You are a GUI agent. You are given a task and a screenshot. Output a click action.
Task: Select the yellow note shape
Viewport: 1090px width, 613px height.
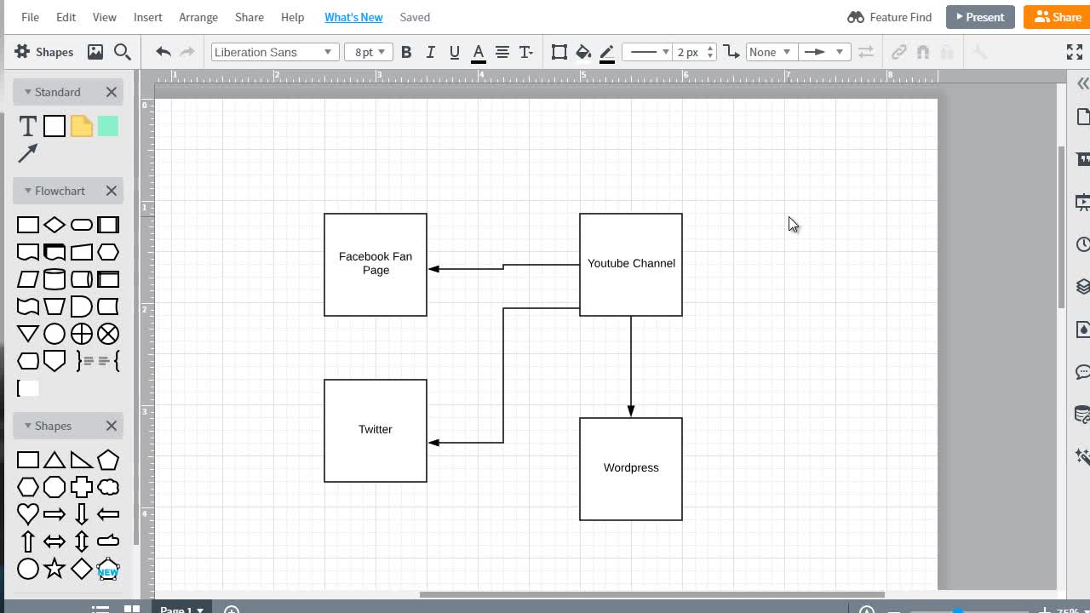[82, 126]
